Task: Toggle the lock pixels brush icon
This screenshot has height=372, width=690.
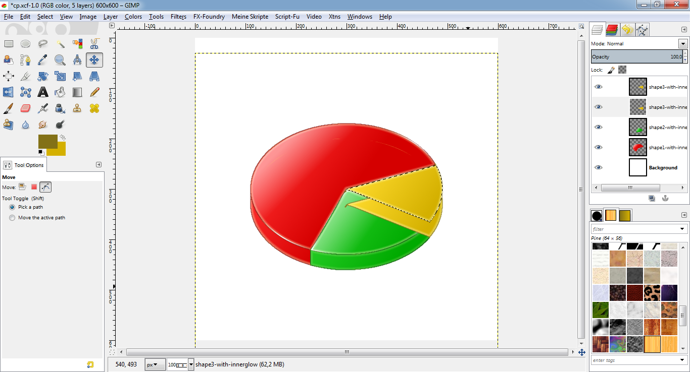Action: tap(611, 70)
